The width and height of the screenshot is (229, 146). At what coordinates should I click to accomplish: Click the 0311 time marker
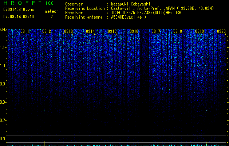tap(25, 31)
